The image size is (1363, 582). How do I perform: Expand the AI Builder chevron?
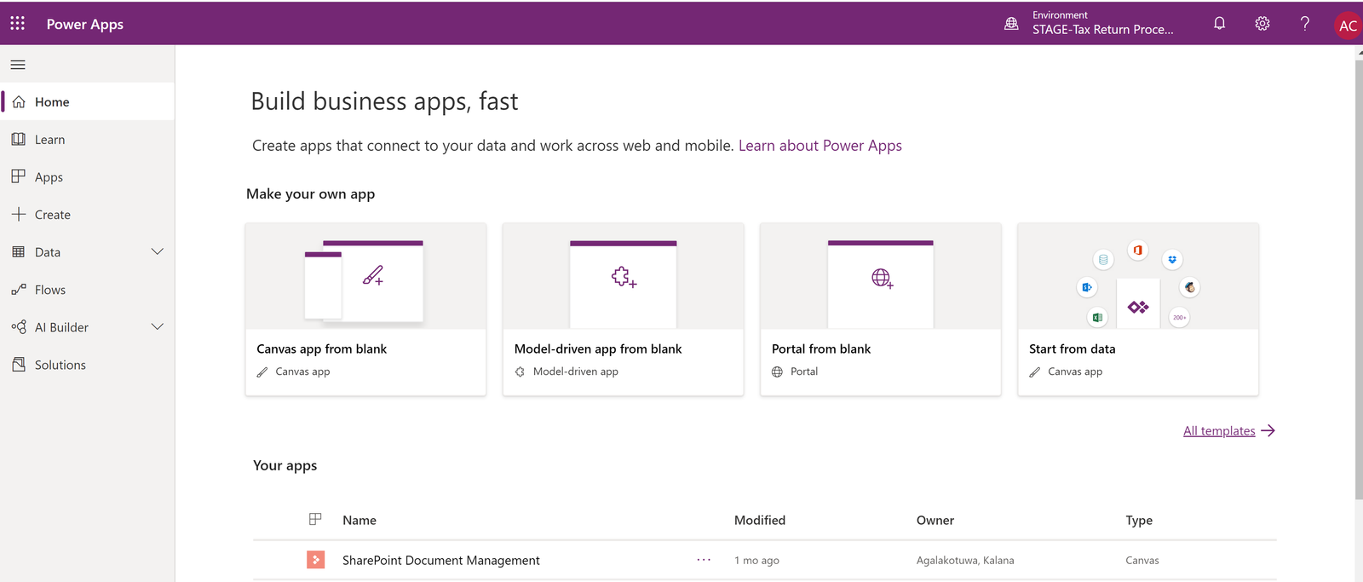point(157,327)
